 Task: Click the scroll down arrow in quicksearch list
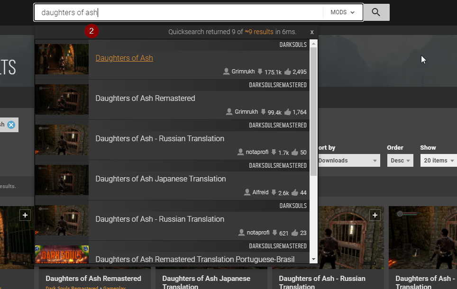pyautogui.click(x=314, y=259)
